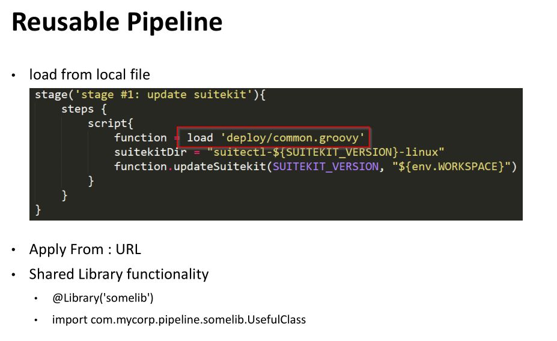Click the "@Library('somelib')" sub-bullet
Image resolution: width=557 pixels, height=341 pixels.
point(103,298)
